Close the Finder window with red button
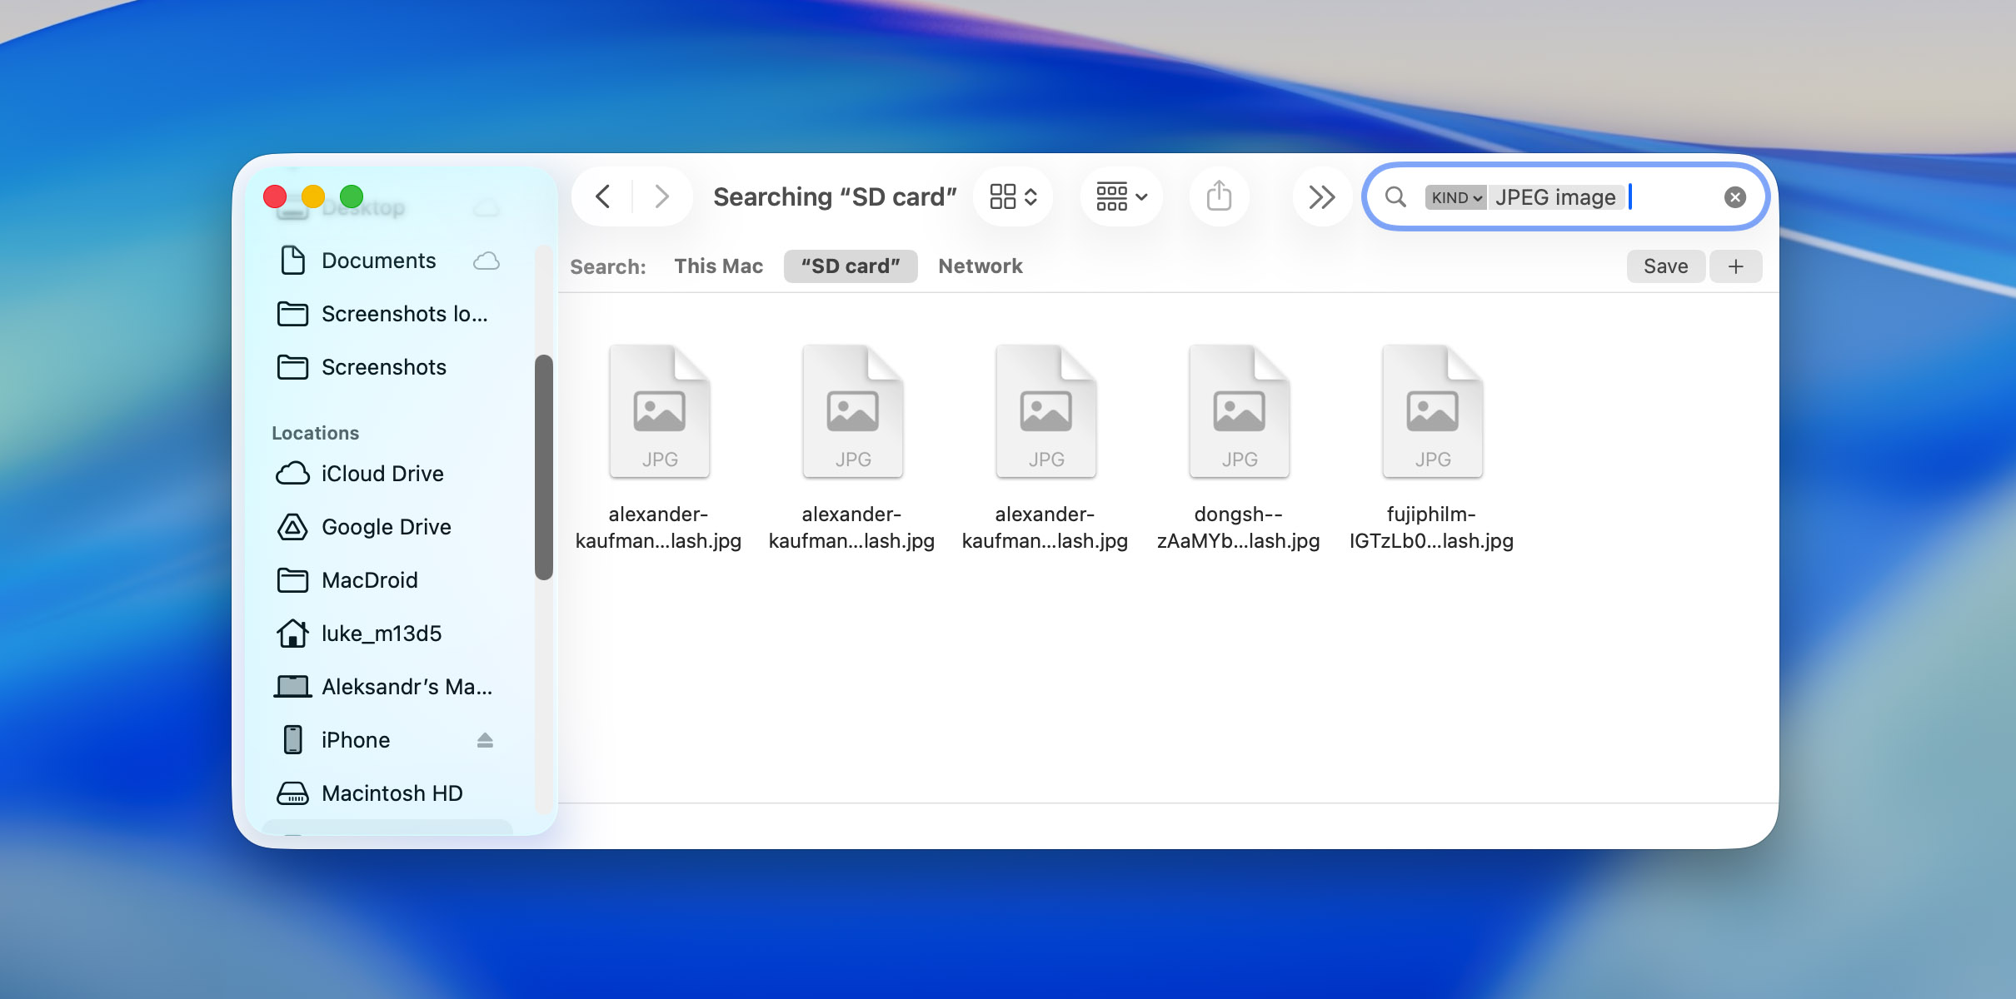The height and width of the screenshot is (999, 2016). click(275, 196)
